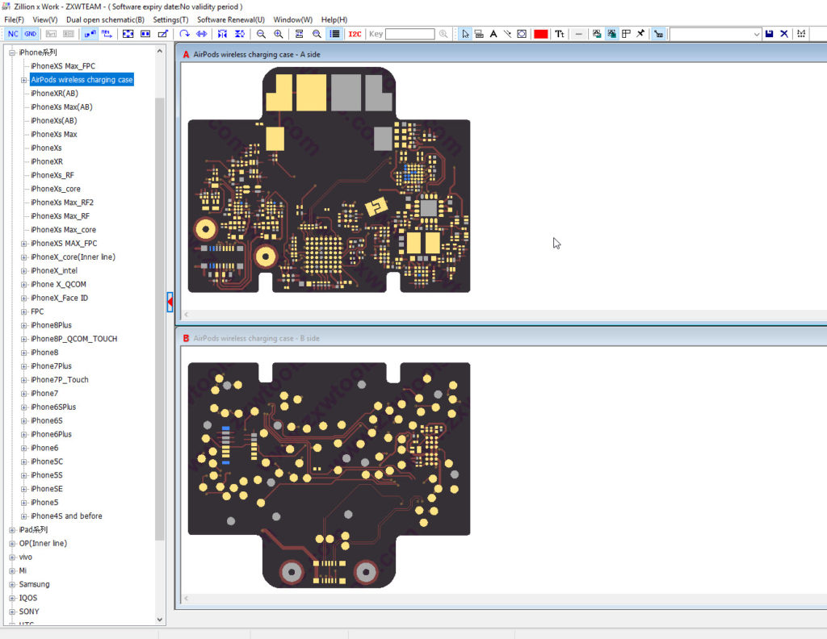This screenshot has height=639, width=827.
Task: Click the zoom in magnifier icon
Action: [x=279, y=34]
